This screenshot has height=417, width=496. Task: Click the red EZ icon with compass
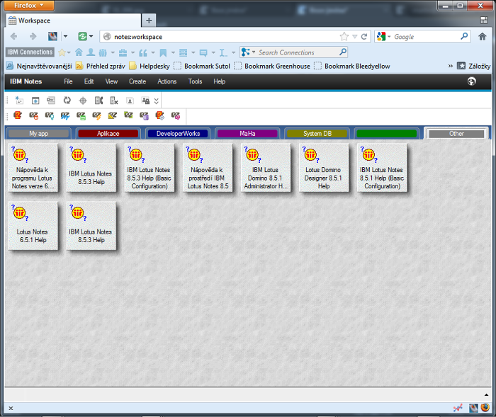point(160,115)
